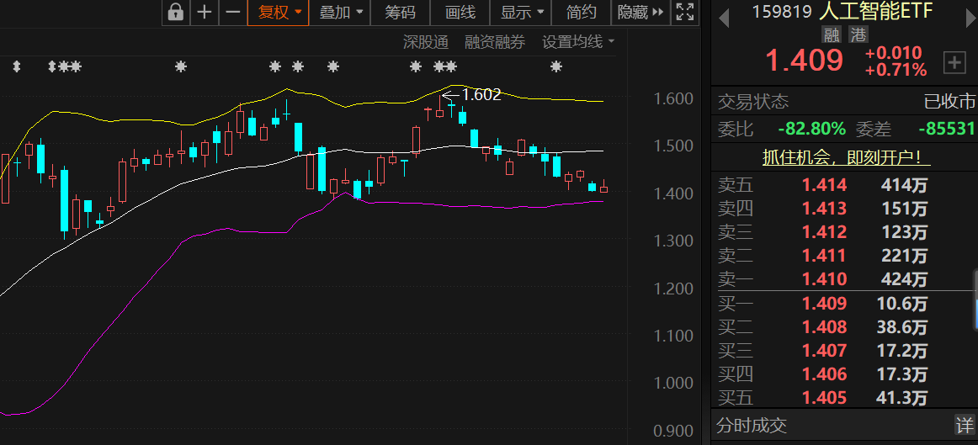Open the 显示 dropdown

[522, 12]
